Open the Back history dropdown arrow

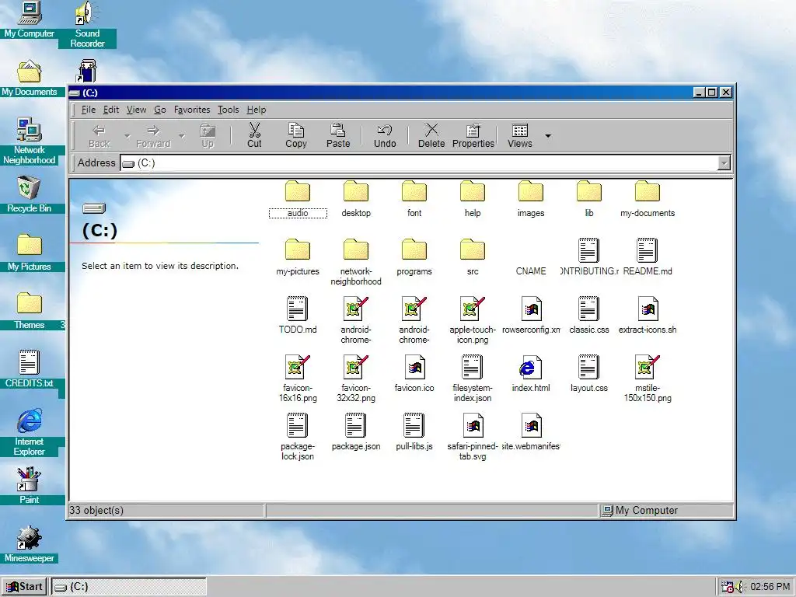point(127,135)
